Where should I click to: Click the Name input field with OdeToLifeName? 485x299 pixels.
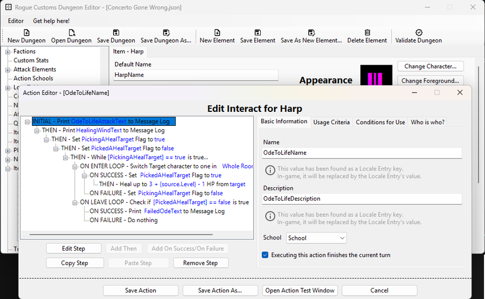(362, 153)
